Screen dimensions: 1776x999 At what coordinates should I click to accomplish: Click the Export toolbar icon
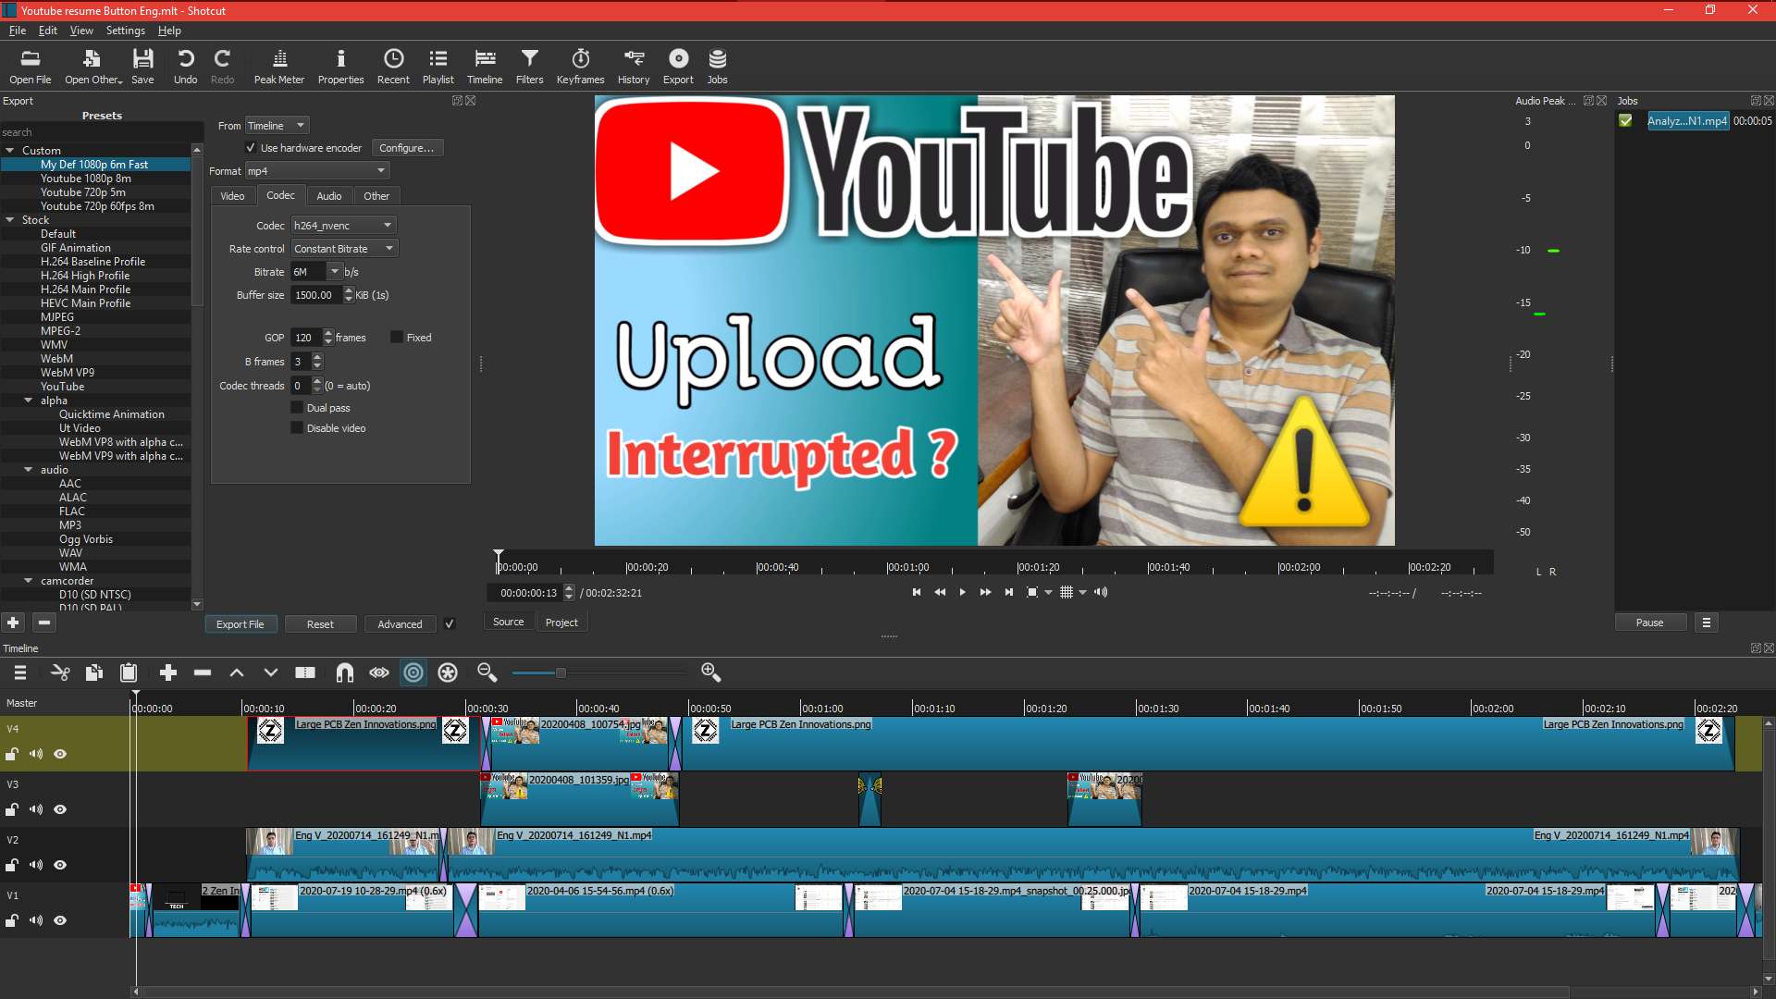(x=678, y=67)
